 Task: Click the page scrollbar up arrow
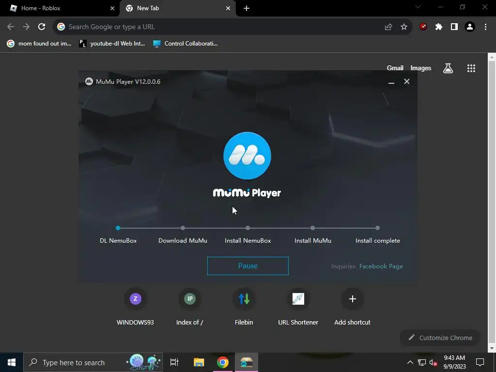pyautogui.click(x=492, y=57)
